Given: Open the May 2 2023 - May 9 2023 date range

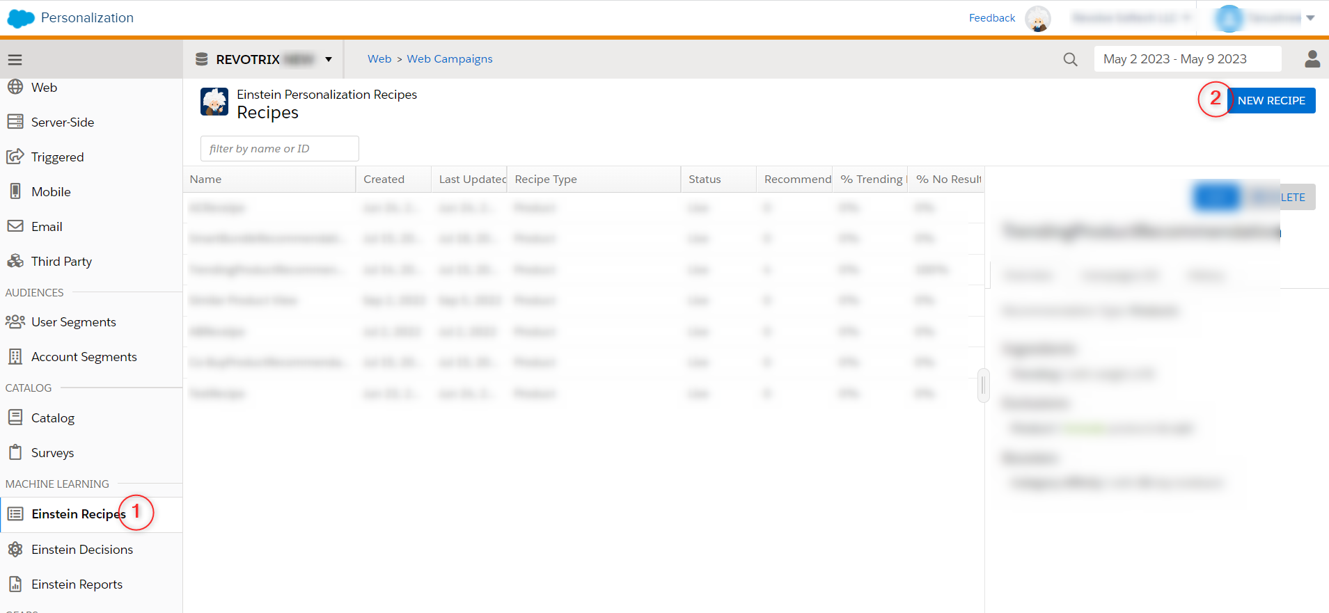Looking at the screenshot, I should (1188, 59).
